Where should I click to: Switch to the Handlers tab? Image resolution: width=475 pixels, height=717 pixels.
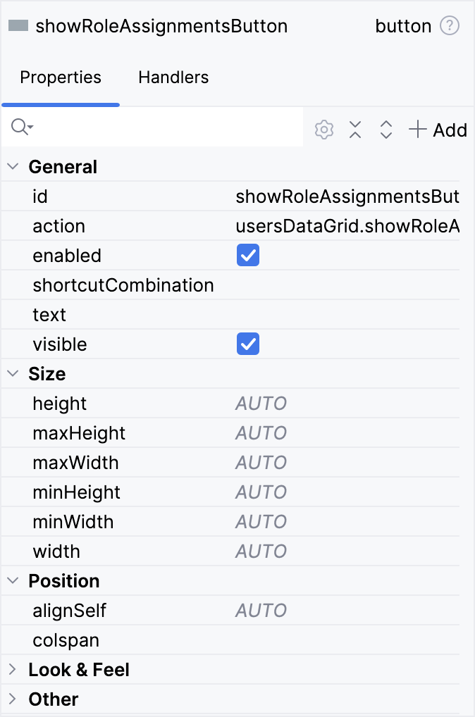[173, 77]
